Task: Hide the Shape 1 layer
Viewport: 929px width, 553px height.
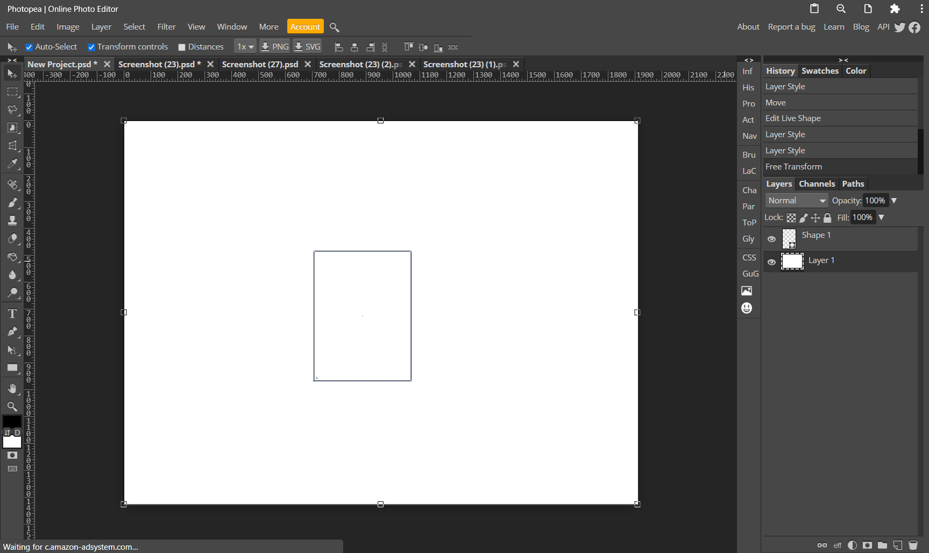Action: 772,239
